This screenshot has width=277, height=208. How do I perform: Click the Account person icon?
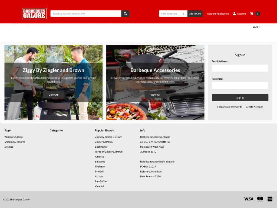[x=234, y=14]
